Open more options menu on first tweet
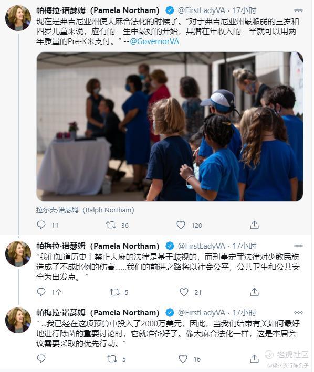The width and height of the screenshot is (314, 372). pyautogui.click(x=298, y=10)
